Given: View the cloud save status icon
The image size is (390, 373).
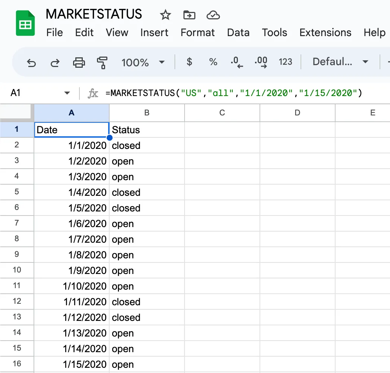Looking at the screenshot, I should tap(213, 15).
